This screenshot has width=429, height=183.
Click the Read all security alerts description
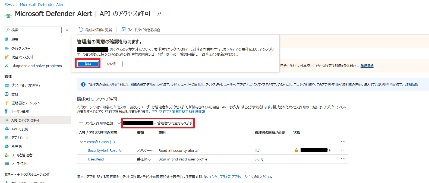pos(178,150)
